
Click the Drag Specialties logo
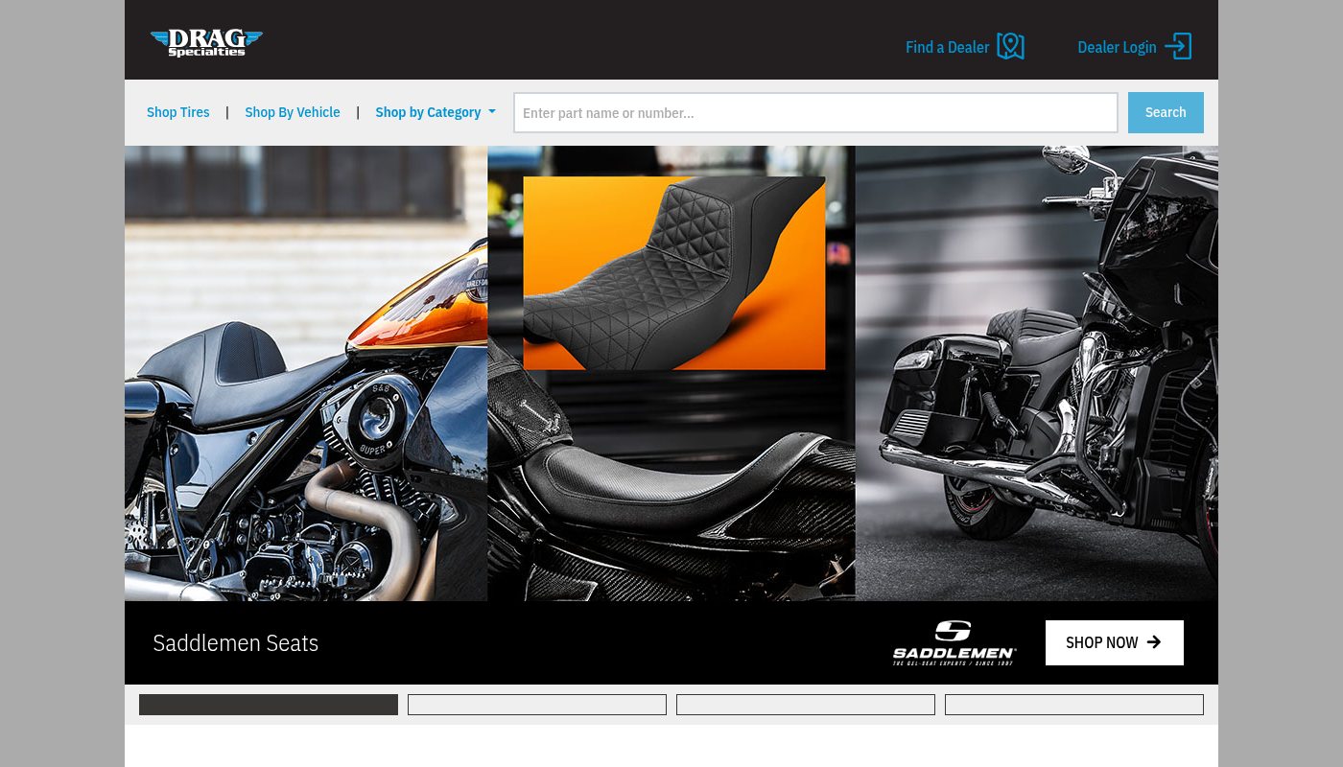[206, 43]
